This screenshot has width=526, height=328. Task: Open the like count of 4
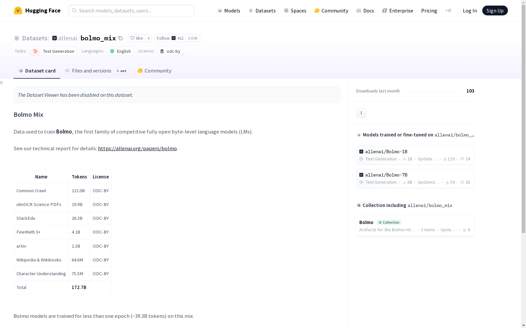coord(149,38)
